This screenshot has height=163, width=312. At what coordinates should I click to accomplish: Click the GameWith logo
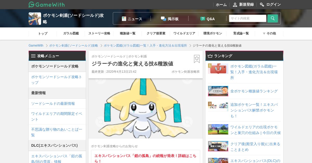[47, 4]
